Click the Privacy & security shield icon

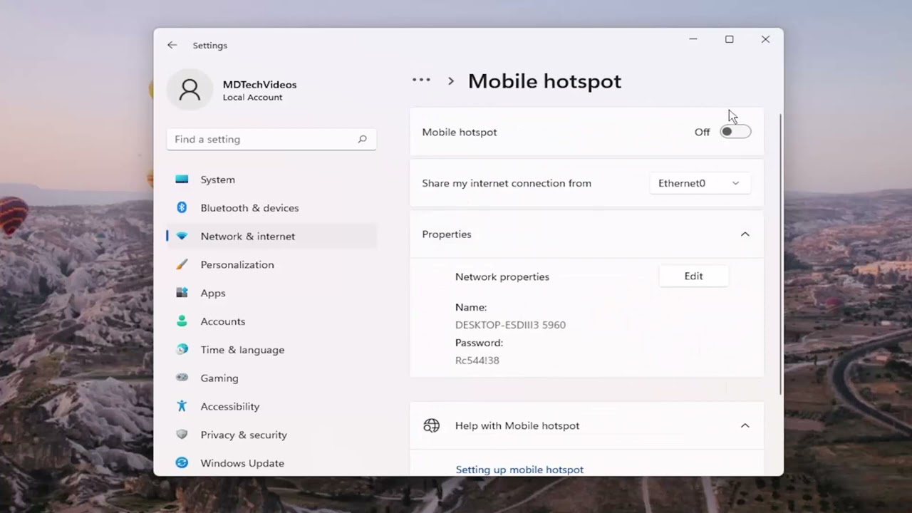[x=182, y=435]
